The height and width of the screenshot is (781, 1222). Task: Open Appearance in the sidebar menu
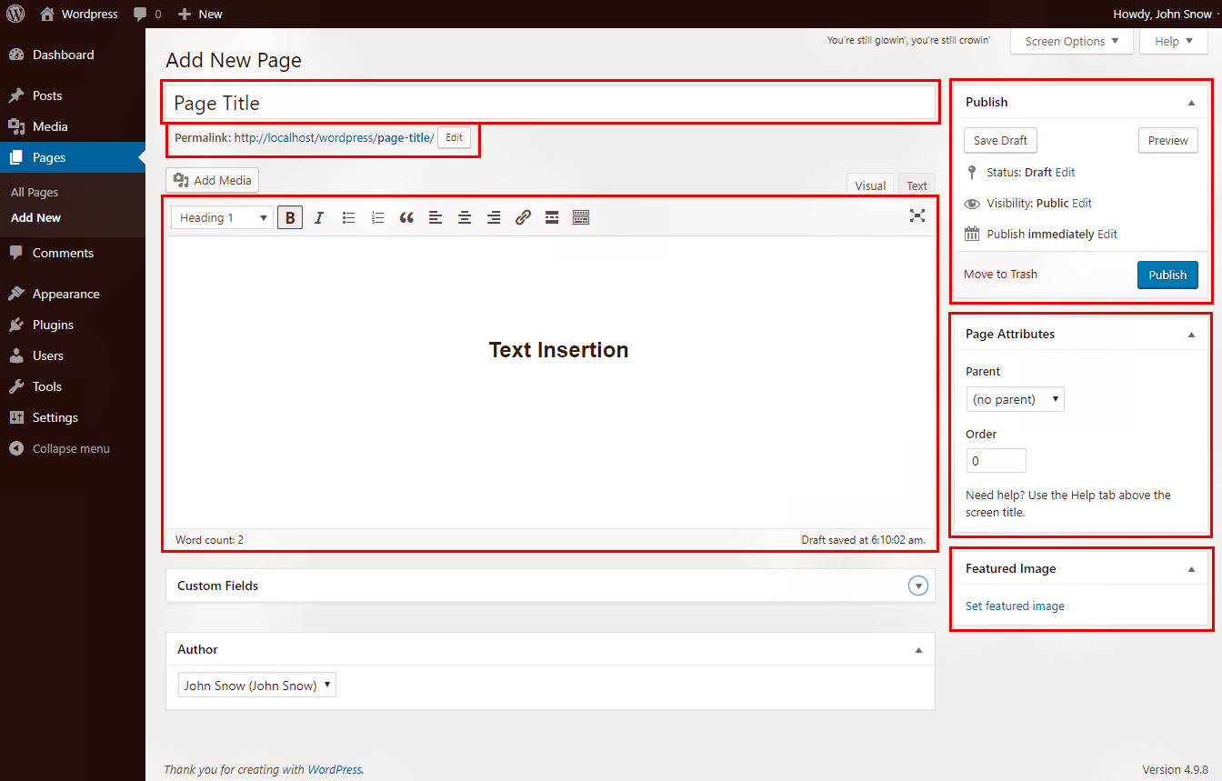pos(65,294)
